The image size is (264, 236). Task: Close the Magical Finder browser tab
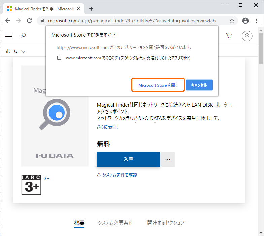click(78, 9)
